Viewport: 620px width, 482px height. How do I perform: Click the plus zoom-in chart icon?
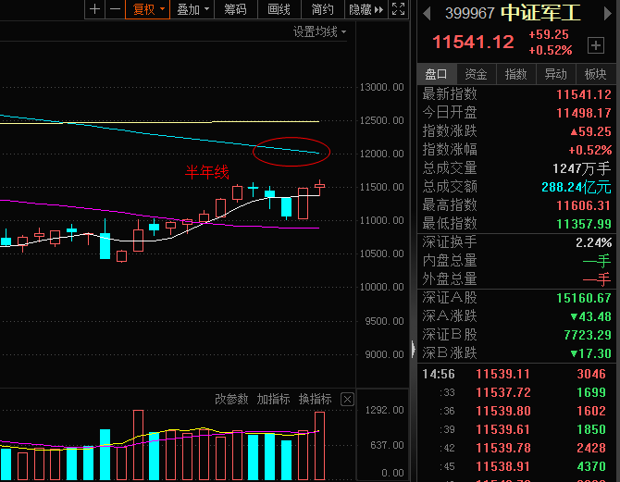[x=94, y=9]
